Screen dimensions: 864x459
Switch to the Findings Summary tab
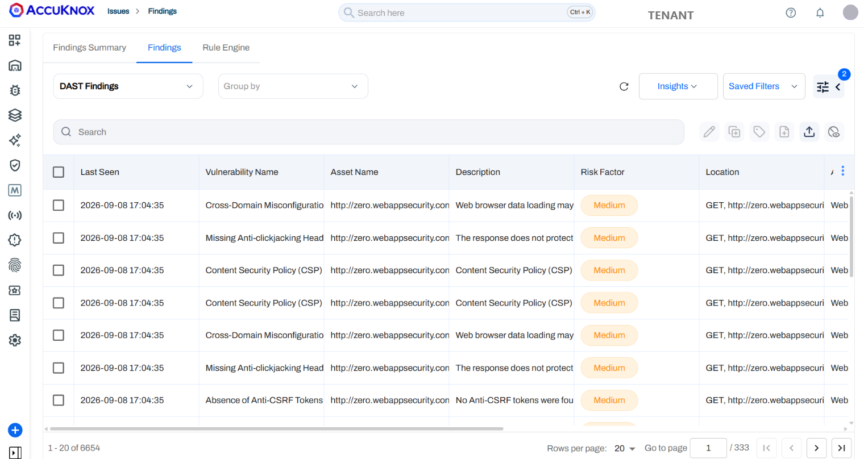[x=90, y=48]
